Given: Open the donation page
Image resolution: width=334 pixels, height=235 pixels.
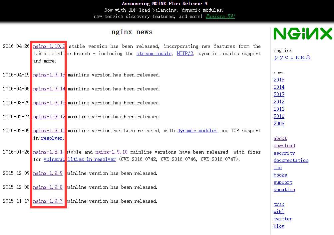Looking at the screenshot, I should coord(284,189).
